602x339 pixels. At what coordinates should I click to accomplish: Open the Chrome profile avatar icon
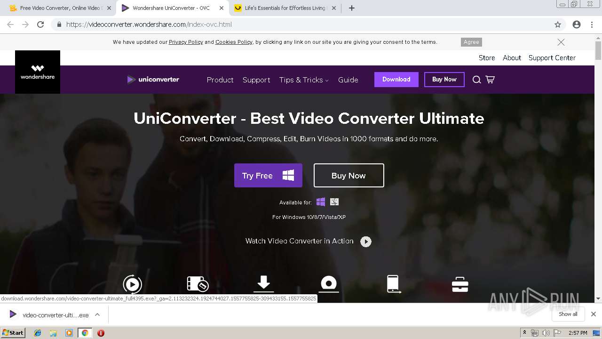(577, 24)
